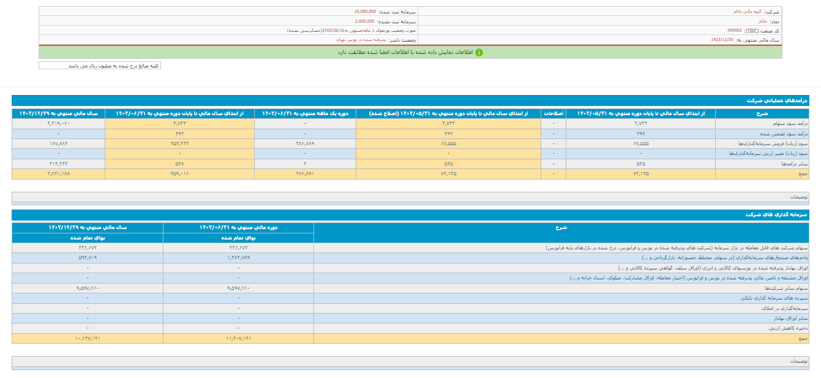Click the سرمایه گذاری های شرکت section header

point(776,214)
